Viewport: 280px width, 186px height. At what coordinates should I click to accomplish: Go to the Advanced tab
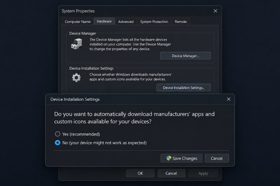tap(126, 22)
